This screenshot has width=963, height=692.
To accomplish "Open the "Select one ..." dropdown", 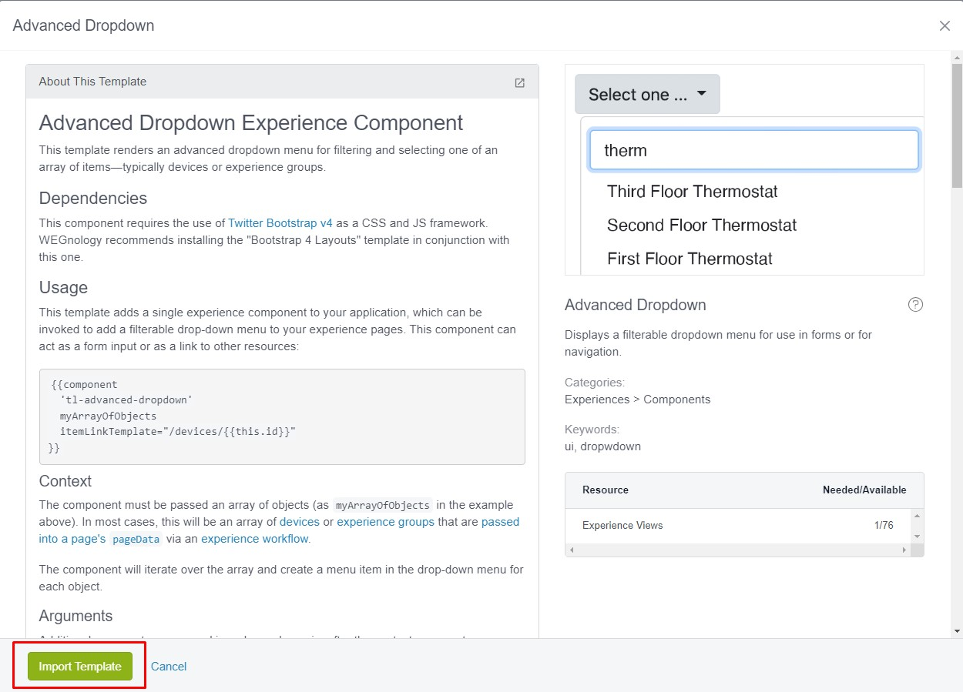I will point(647,94).
